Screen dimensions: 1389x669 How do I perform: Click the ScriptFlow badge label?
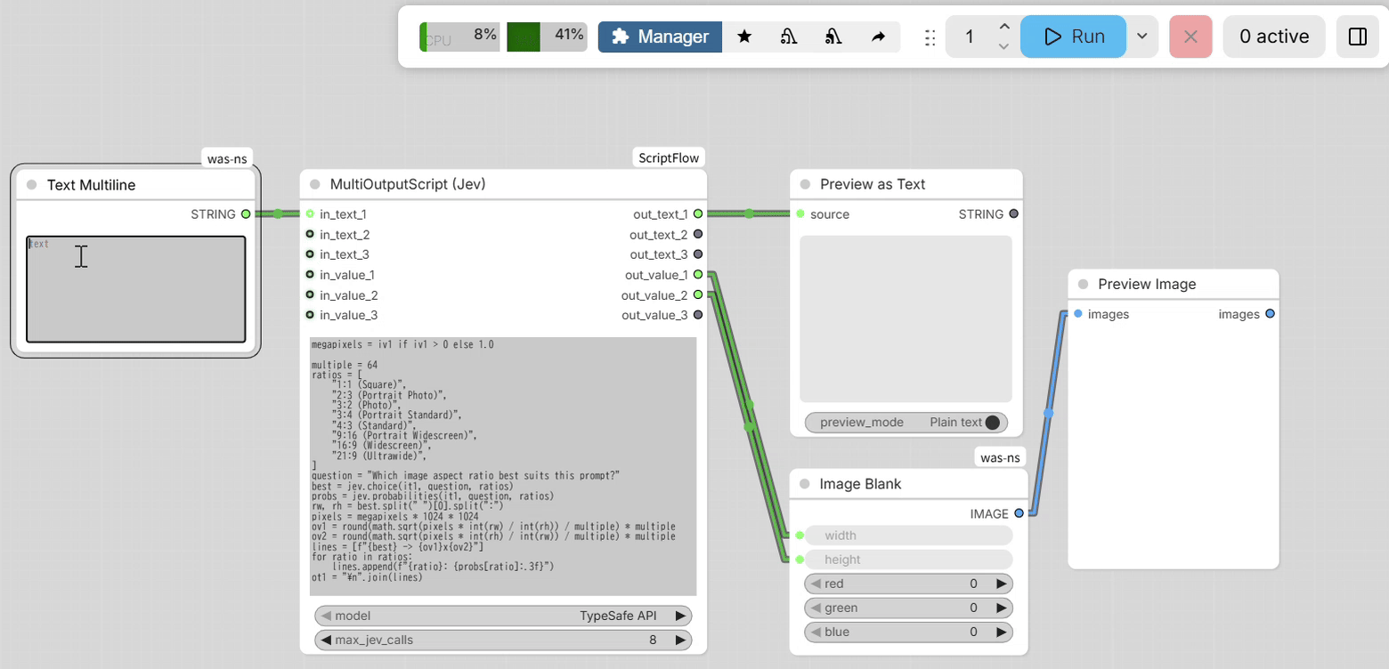[670, 157]
